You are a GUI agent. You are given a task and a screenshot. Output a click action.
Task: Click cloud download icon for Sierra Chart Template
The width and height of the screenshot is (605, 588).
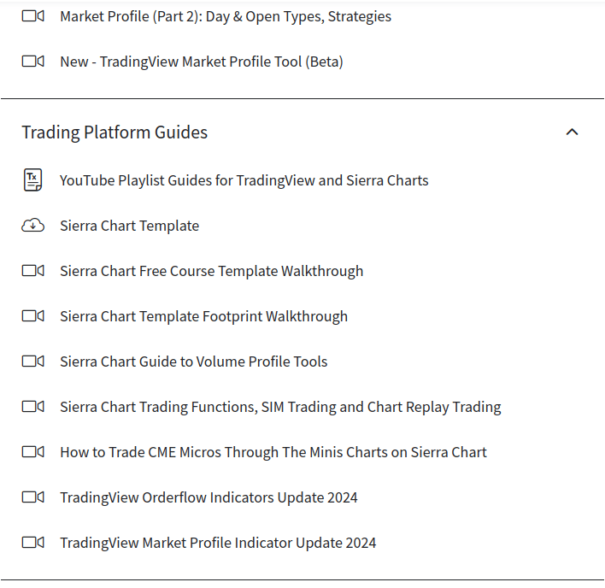[32, 226]
